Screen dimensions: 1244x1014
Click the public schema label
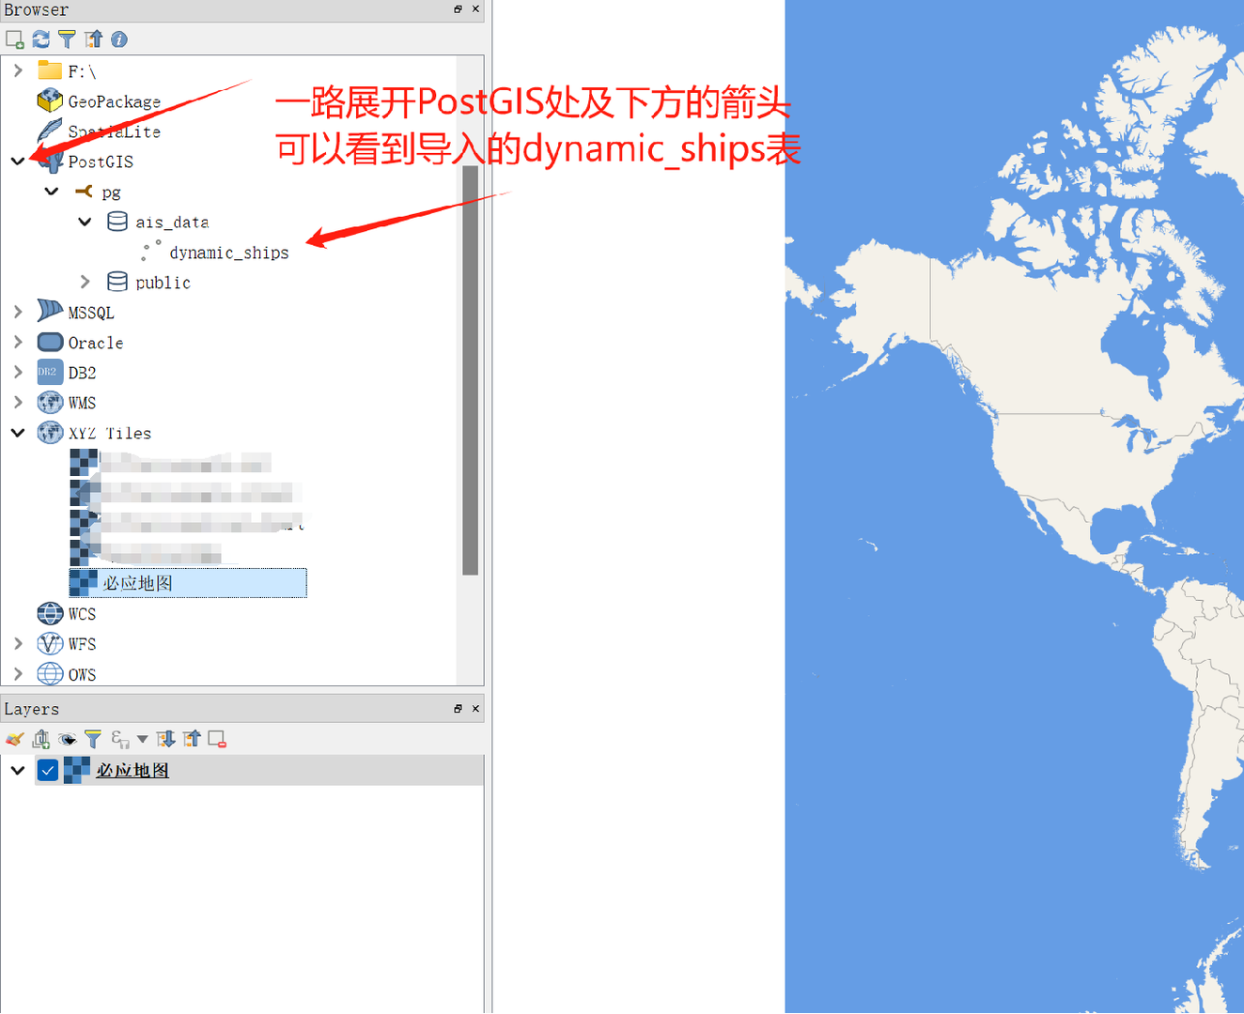[163, 283]
